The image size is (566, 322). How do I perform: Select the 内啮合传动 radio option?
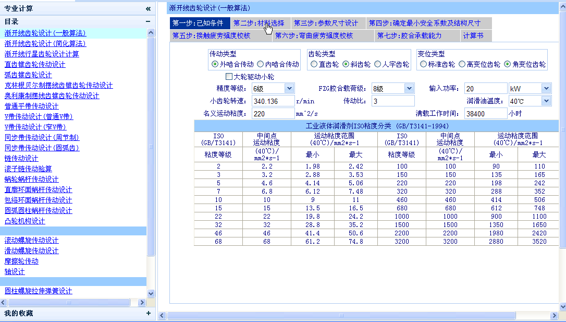pyautogui.click(x=261, y=64)
